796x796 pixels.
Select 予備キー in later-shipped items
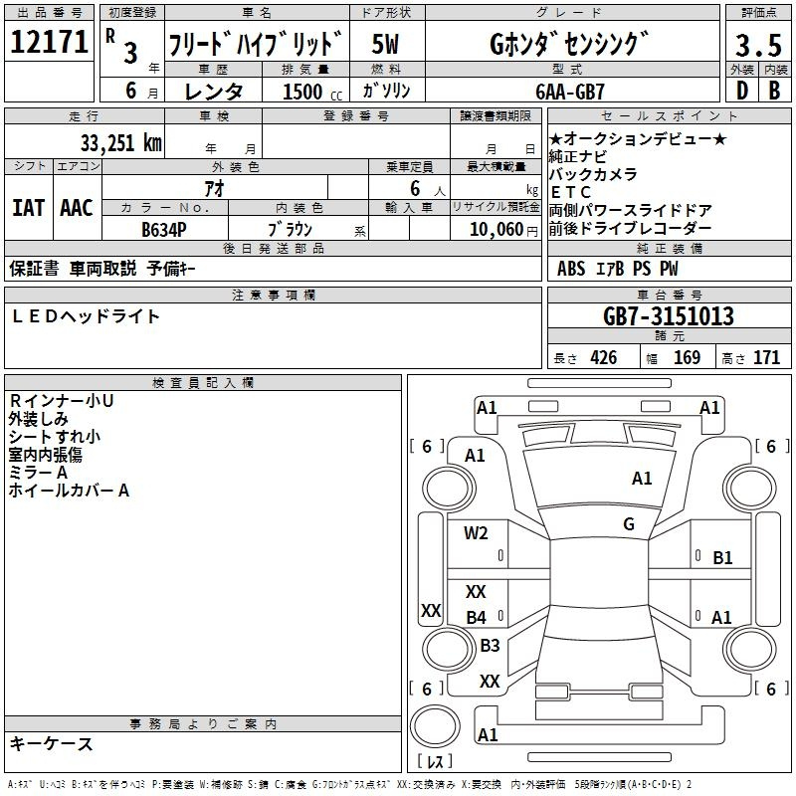point(171,269)
